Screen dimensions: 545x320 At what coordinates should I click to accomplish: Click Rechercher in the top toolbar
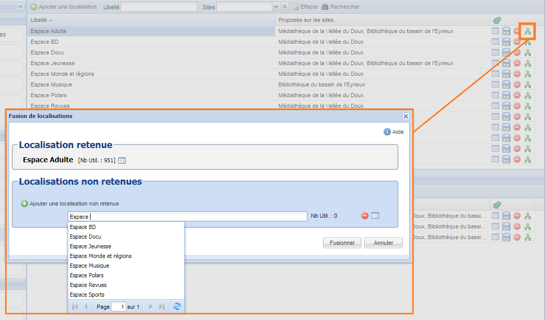340,7
